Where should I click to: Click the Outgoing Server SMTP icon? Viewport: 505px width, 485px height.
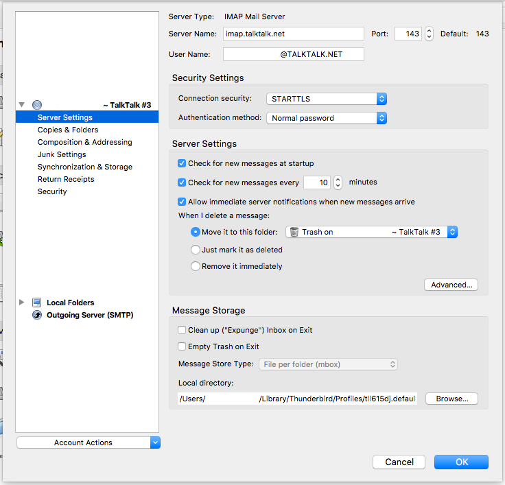pyautogui.click(x=37, y=315)
